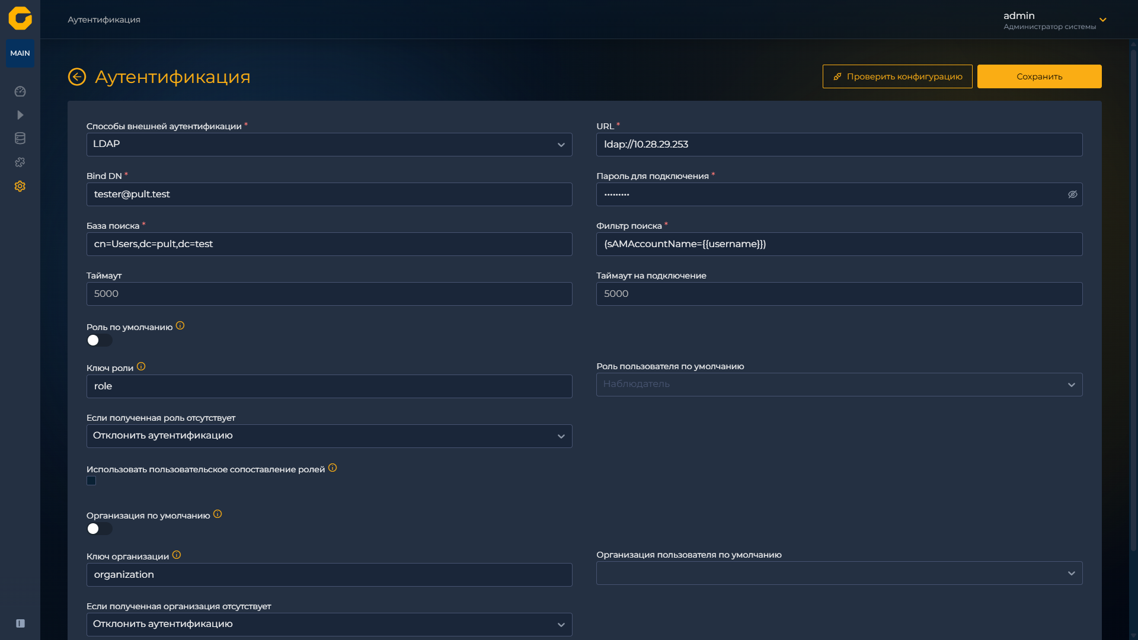Click the Ключ организации field containing organization

tap(329, 575)
